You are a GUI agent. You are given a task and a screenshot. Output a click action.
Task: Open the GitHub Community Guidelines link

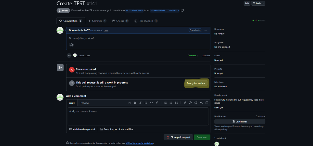[x=139, y=143]
